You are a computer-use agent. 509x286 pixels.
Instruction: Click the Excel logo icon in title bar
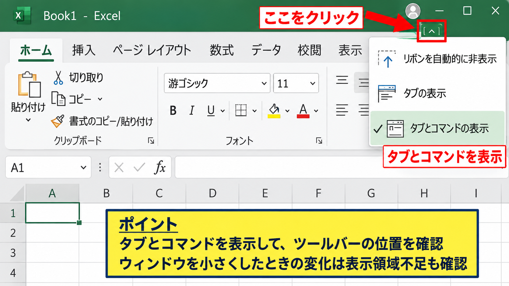tap(22, 15)
